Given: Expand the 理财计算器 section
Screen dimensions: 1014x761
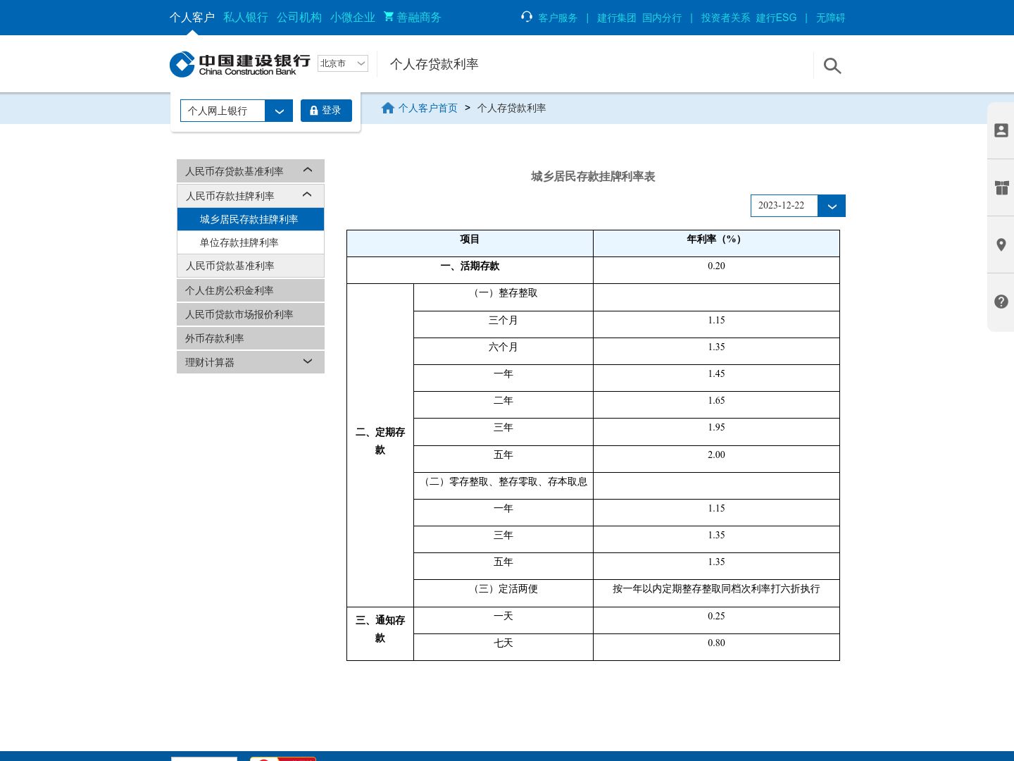Looking at the screenshot, I should point(307,361).
